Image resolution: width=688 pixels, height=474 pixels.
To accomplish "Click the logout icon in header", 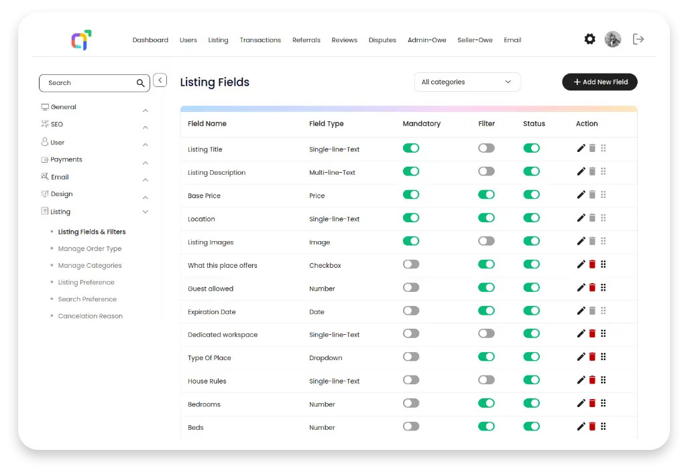I will [x=638, y=39].
